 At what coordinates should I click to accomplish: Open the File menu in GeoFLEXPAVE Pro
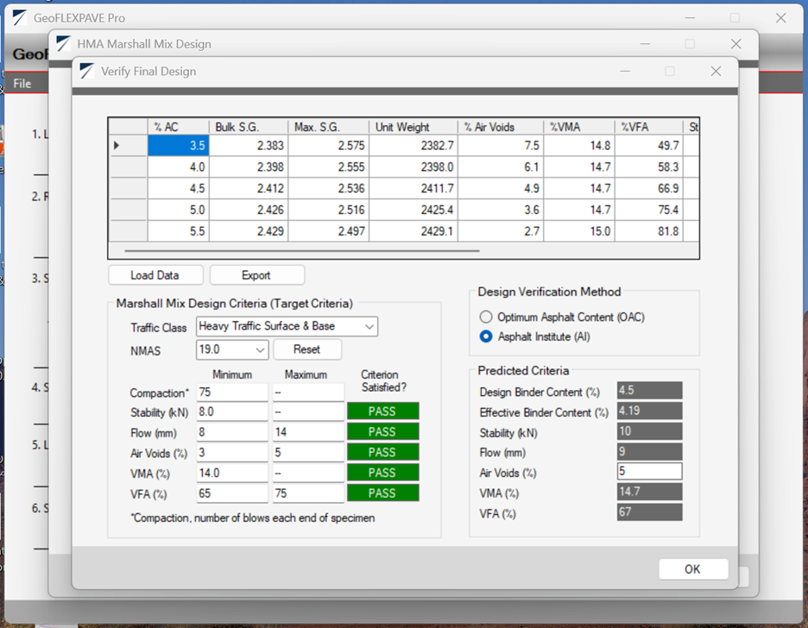pyautogui.click(x=22, y=84)
